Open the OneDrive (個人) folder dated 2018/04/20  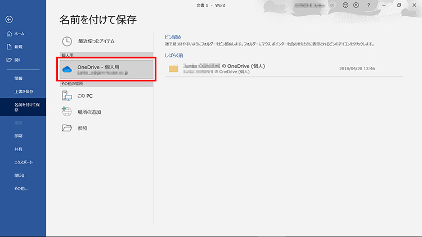pyautogui.click(x=242, y=69)
